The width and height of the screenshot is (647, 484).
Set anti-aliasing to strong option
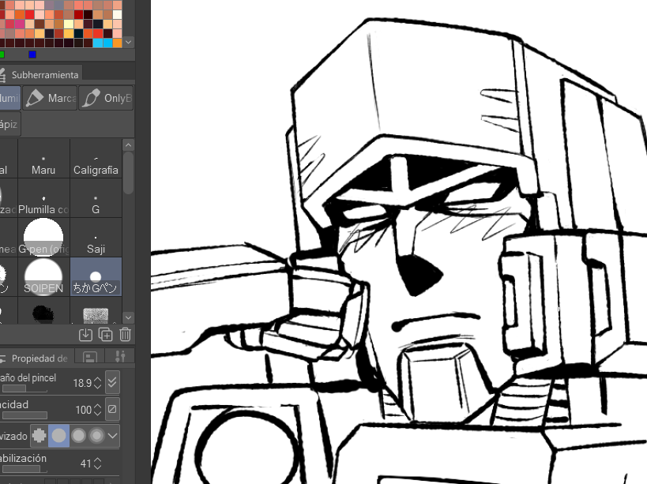pos(96,436)
